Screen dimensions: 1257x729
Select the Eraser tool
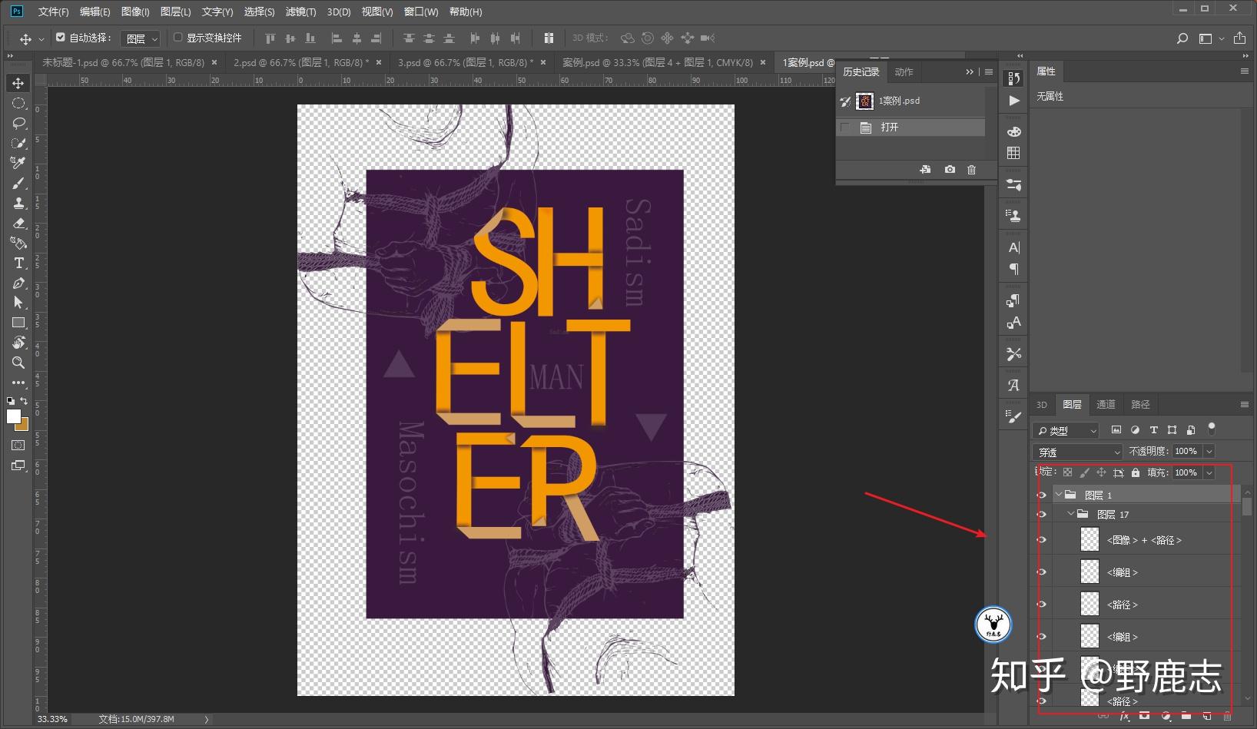point(18,223)
